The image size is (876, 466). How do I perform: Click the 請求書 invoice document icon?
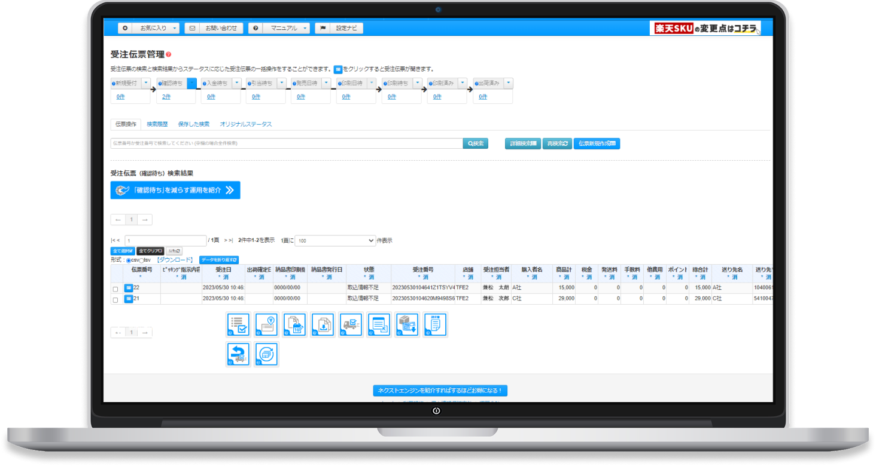click(x=435, y=324)
